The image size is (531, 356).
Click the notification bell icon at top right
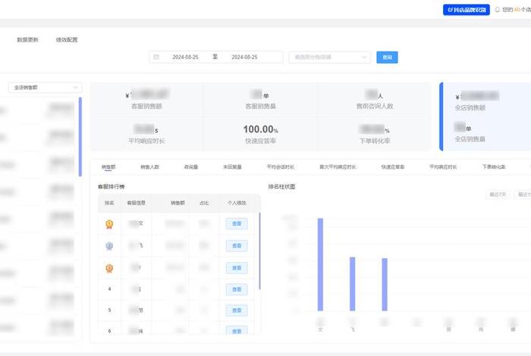(498, 10)
